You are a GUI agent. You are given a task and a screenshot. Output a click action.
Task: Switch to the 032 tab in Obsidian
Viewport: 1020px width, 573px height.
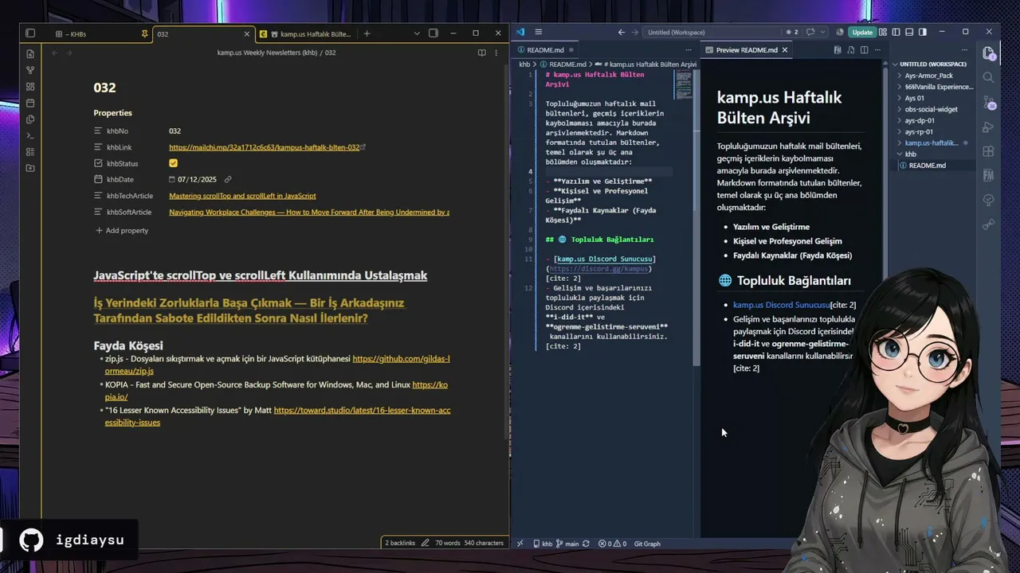click(202, 34)
